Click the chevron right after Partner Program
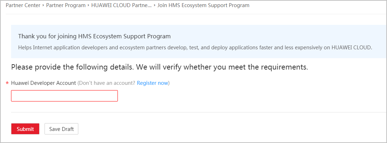The image size is (387, 143). pyautogui.click(x=88, y=5)
